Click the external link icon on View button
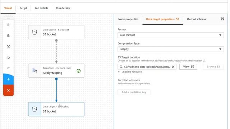 coord(193,67)
